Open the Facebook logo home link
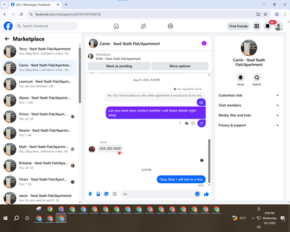The image size is (290, 232). (8, 26)
